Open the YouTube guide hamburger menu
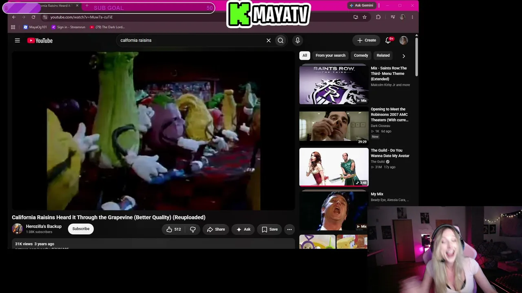 pyautogui.click(x=17, y=40)
